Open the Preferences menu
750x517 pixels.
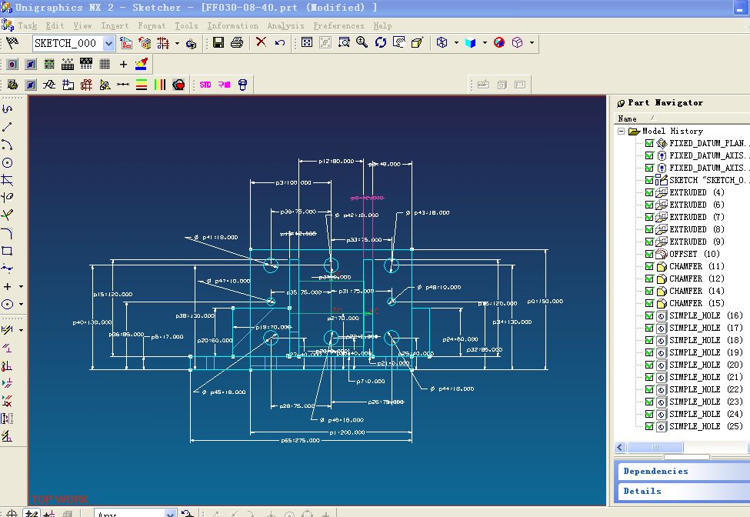[x=338, y=26]
